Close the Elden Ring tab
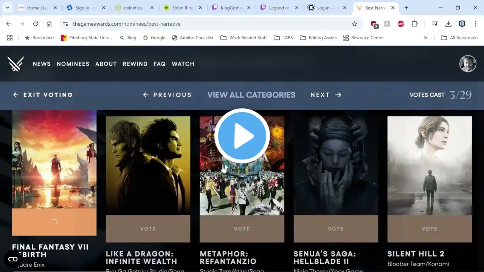Image resolution: width=484 pixels, height=272 pixels. coord(201,8)
